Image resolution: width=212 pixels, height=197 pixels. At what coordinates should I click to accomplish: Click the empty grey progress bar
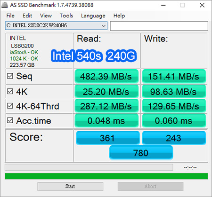pos(89,167)
